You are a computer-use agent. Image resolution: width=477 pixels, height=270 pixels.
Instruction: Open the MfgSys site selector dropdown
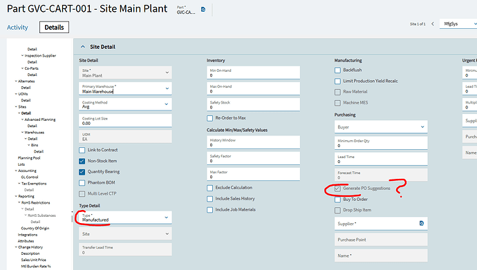458,23
